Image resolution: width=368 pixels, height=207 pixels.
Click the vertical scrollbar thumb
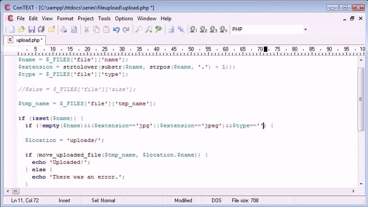pos(361,99)
